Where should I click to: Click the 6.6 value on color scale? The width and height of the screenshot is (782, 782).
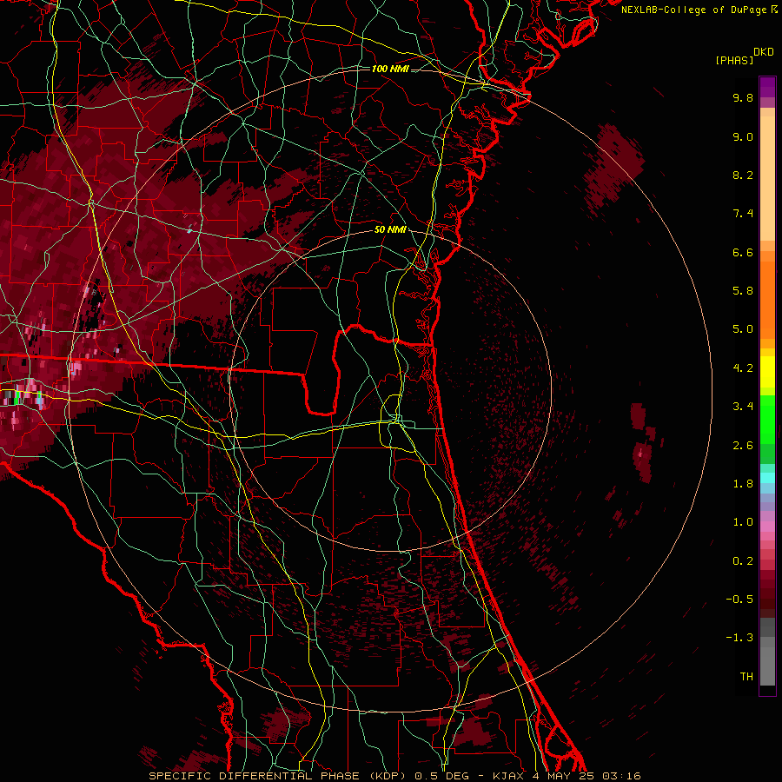(743, 252)
